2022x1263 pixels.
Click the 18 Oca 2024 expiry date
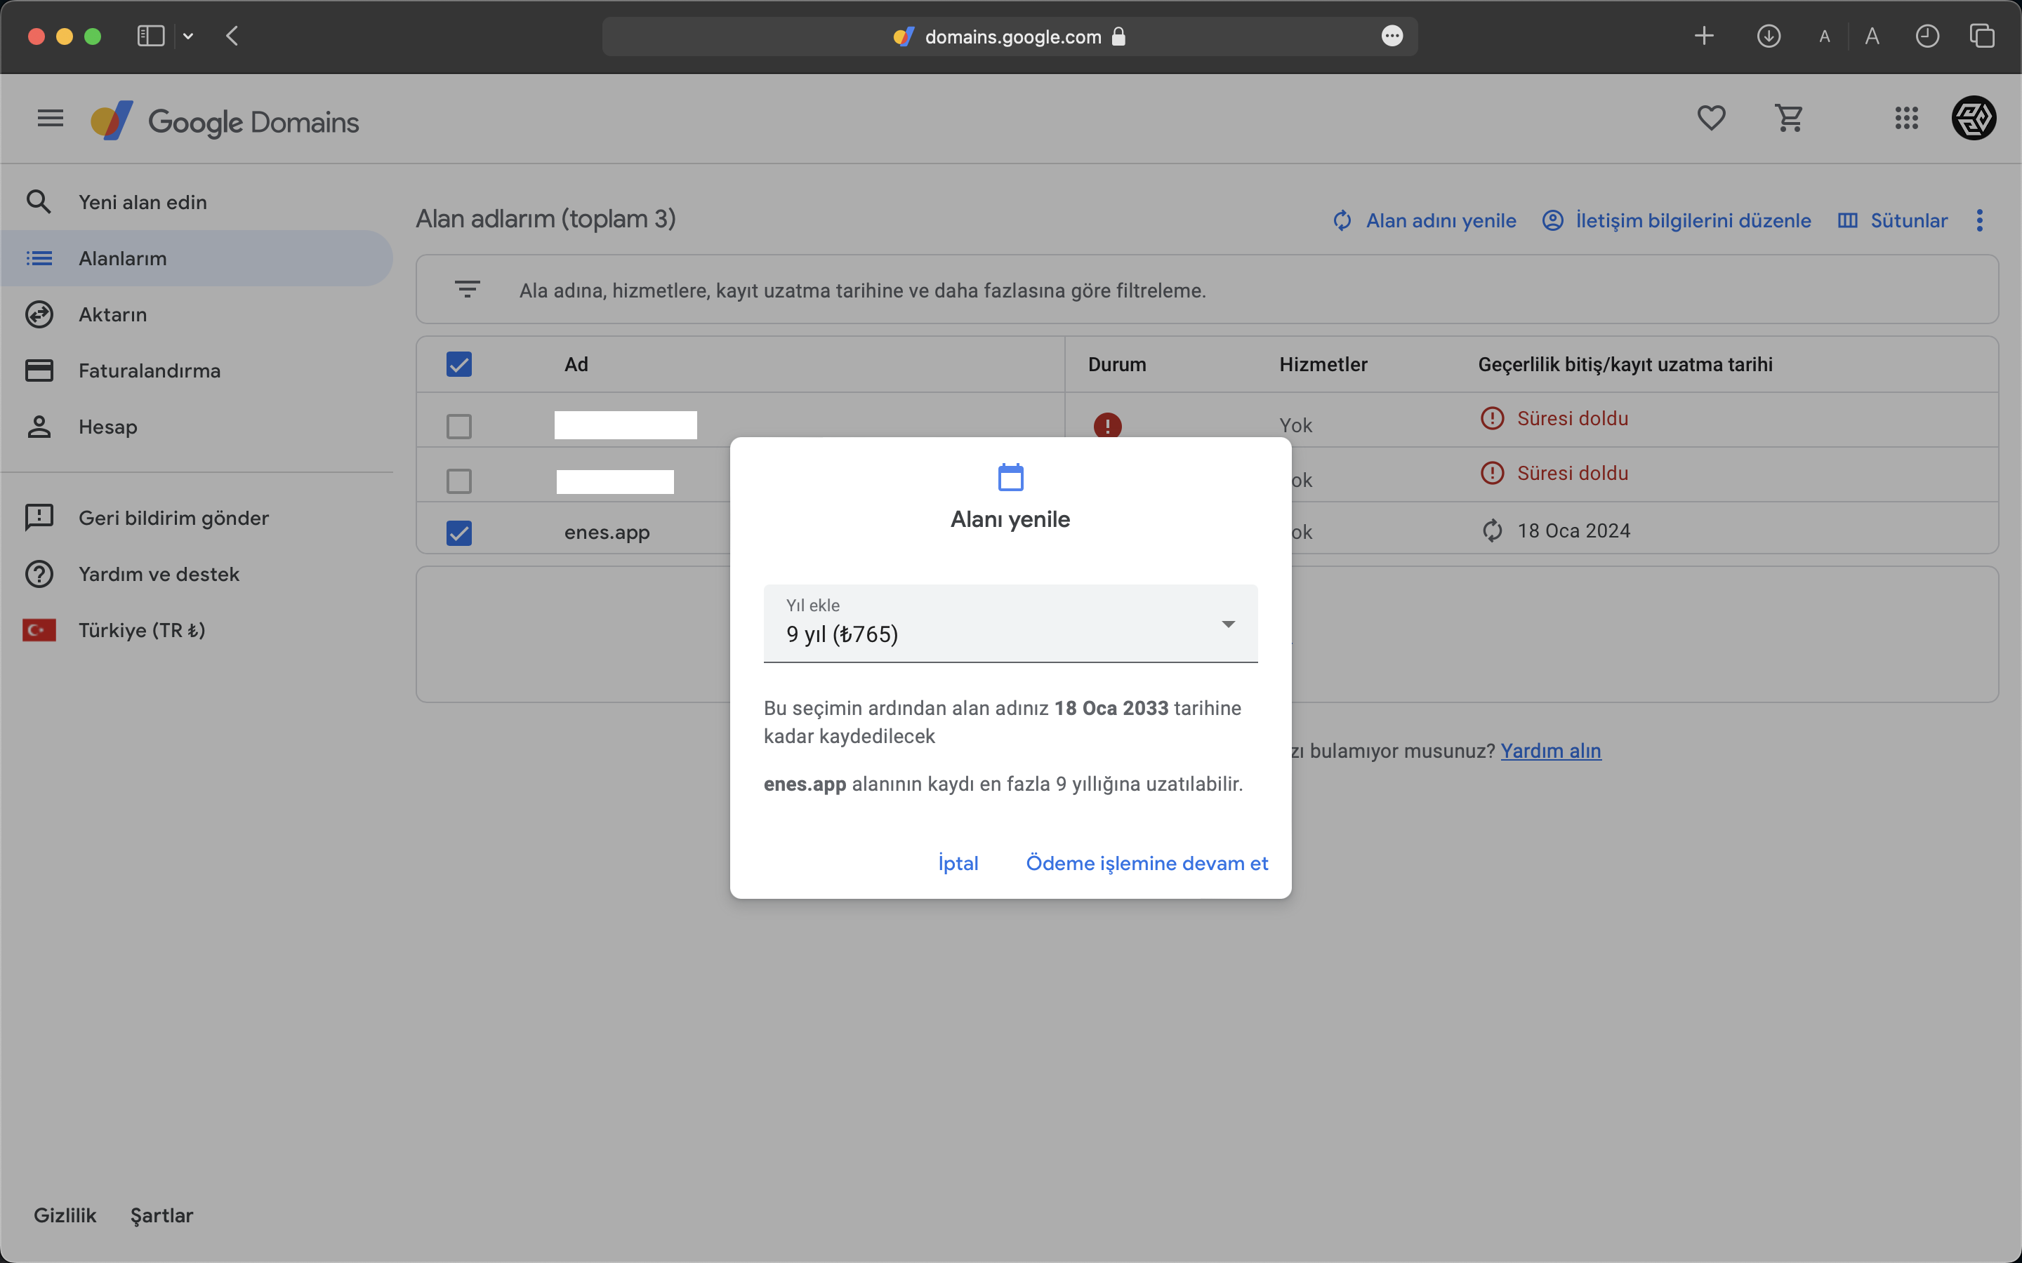(x=1573, y=530)
